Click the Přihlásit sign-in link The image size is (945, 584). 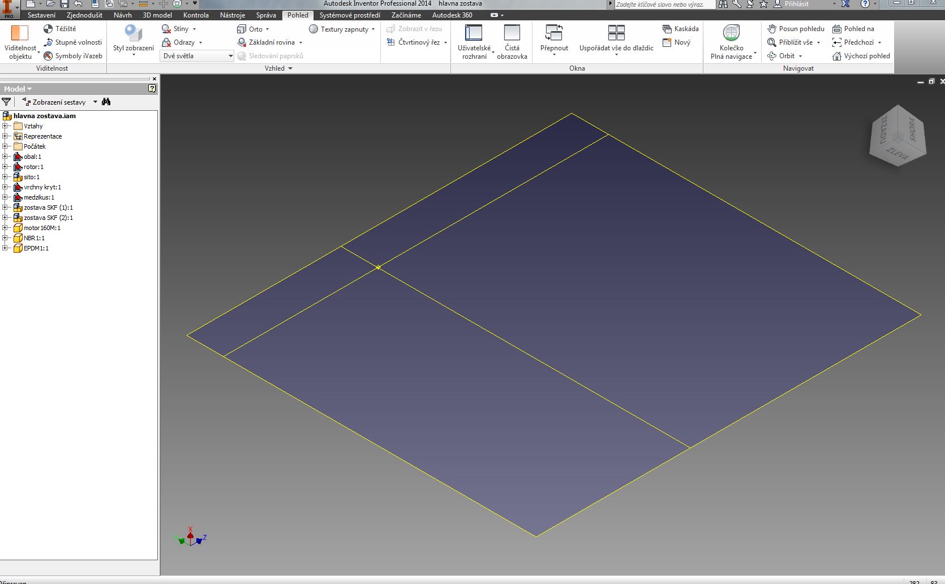tap(796, 4)
